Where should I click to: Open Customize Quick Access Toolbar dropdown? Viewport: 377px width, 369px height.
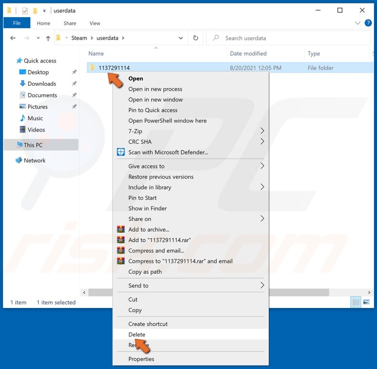pyautogui.click(x=44, y=11)
